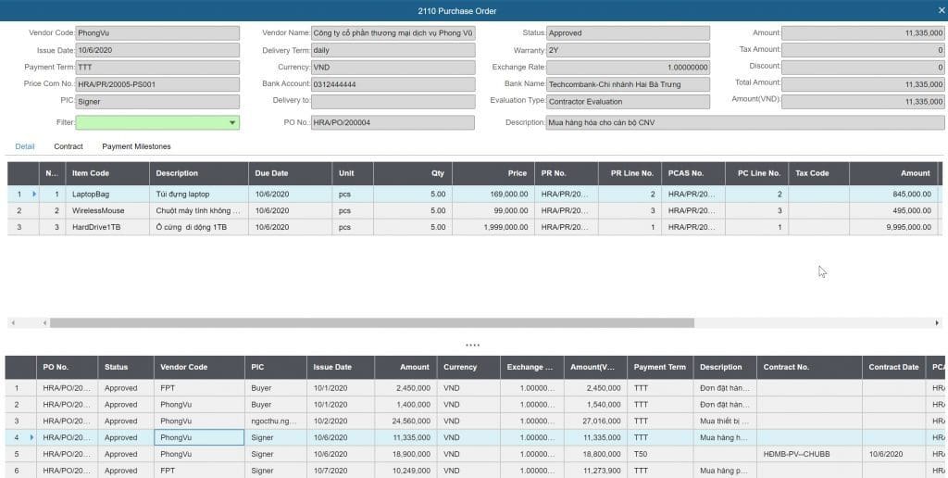Click the far-left scroll arrow below grid
The height and width of the screenshot is (478, 948).
(11, 323)
